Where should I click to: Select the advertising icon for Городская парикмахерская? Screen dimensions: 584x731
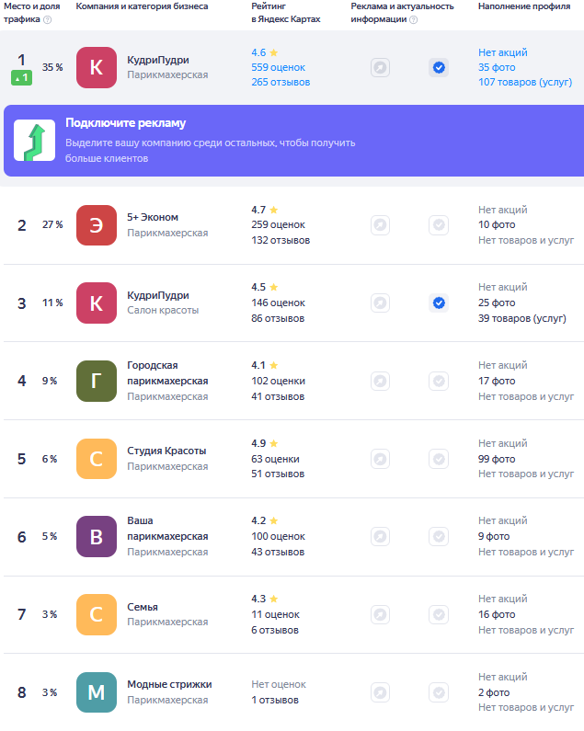(x=380, y=381)
